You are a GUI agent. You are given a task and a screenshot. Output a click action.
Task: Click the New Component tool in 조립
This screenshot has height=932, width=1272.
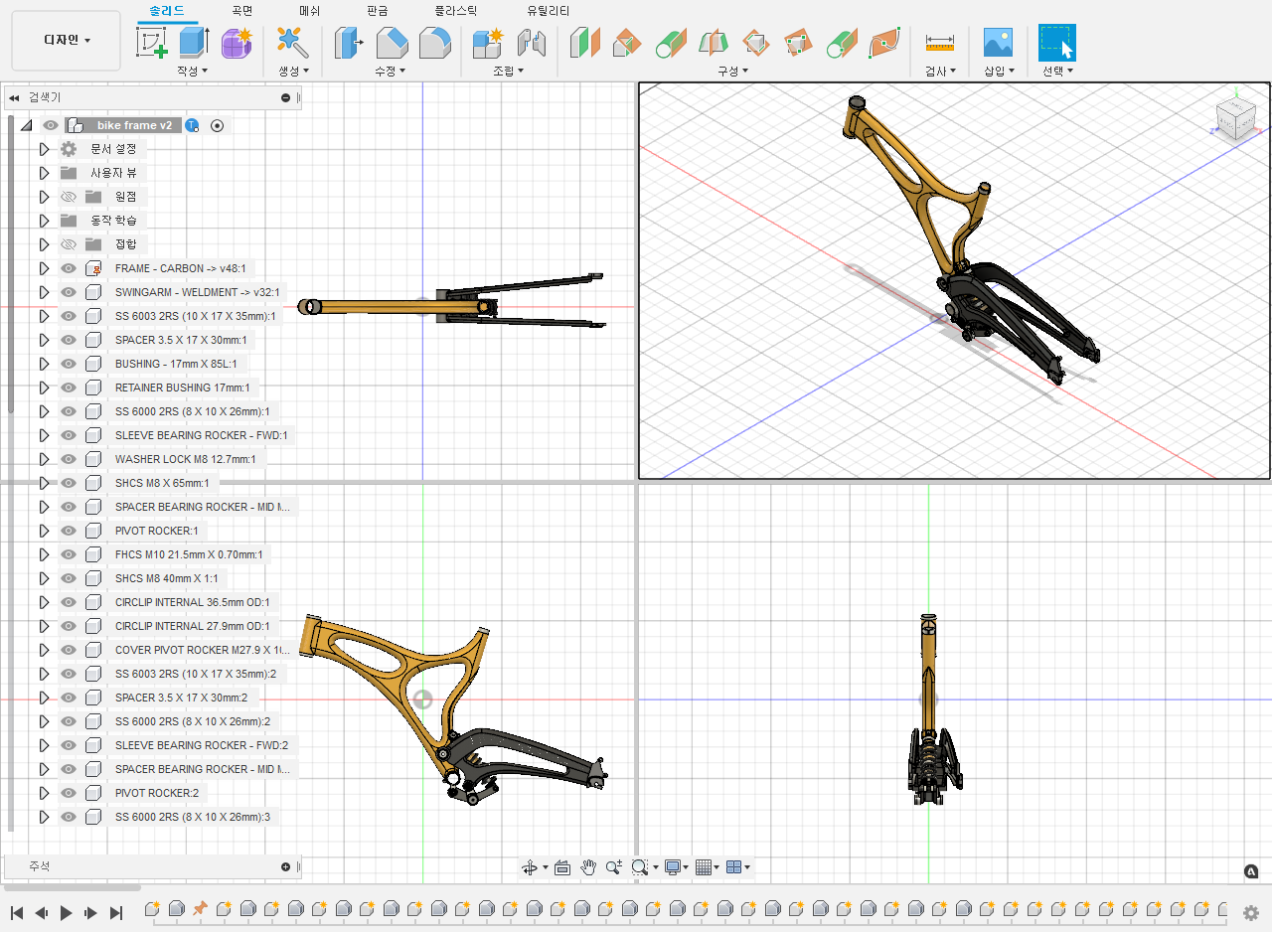[x=488, y=44]
